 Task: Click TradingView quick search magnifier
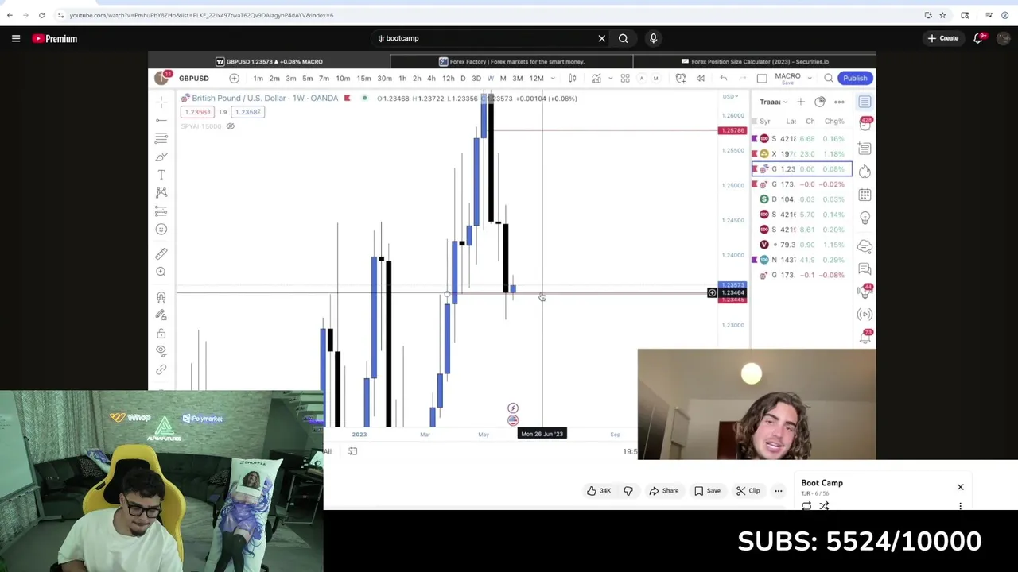829,78
